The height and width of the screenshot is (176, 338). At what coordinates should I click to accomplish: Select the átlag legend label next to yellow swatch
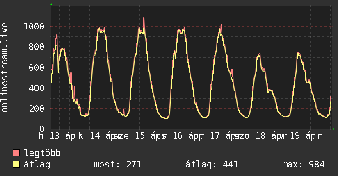tap(37, 165)
